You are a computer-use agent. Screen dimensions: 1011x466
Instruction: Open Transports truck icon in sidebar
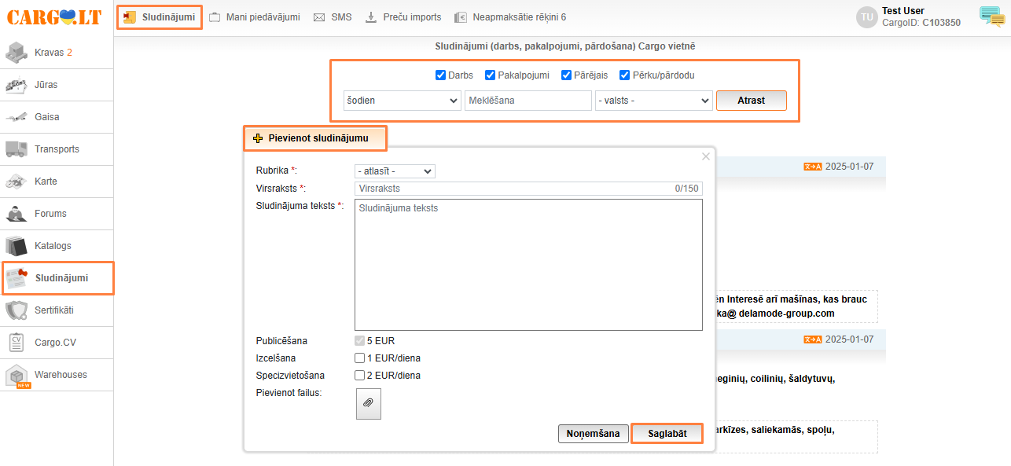tap(17, 149)
